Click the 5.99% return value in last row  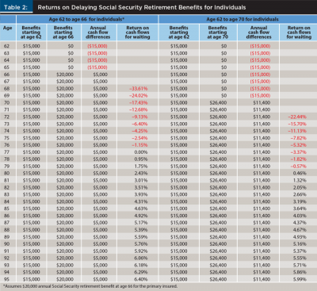[300, 279]
